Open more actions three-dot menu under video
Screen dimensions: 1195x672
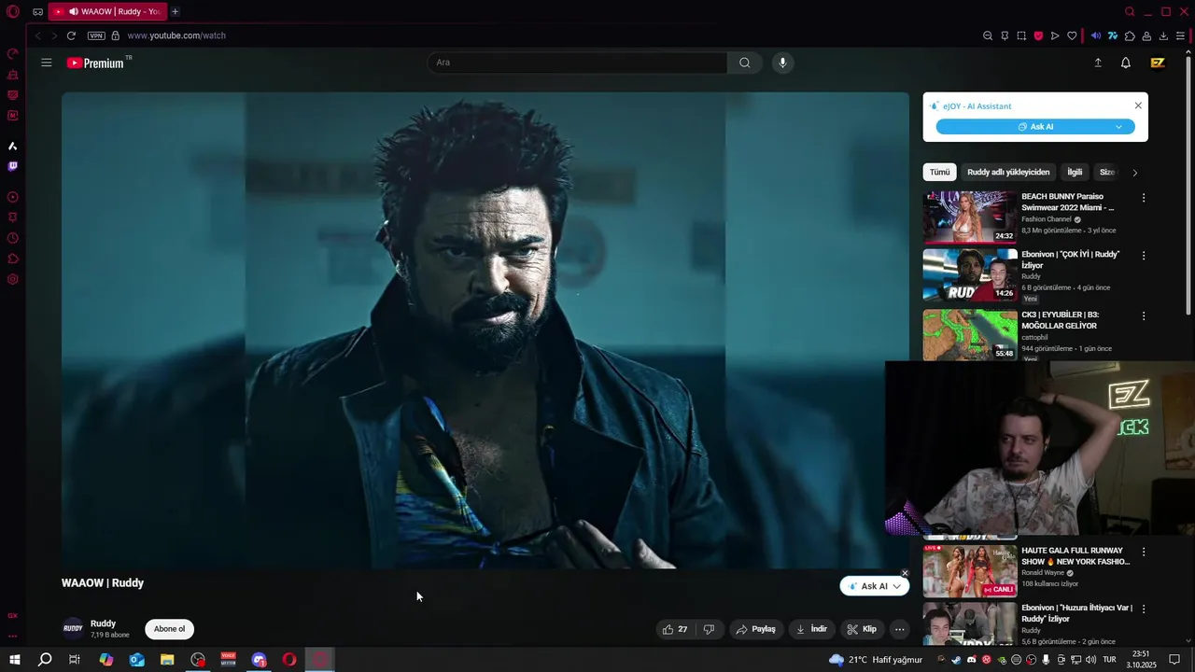coord(899,629)
